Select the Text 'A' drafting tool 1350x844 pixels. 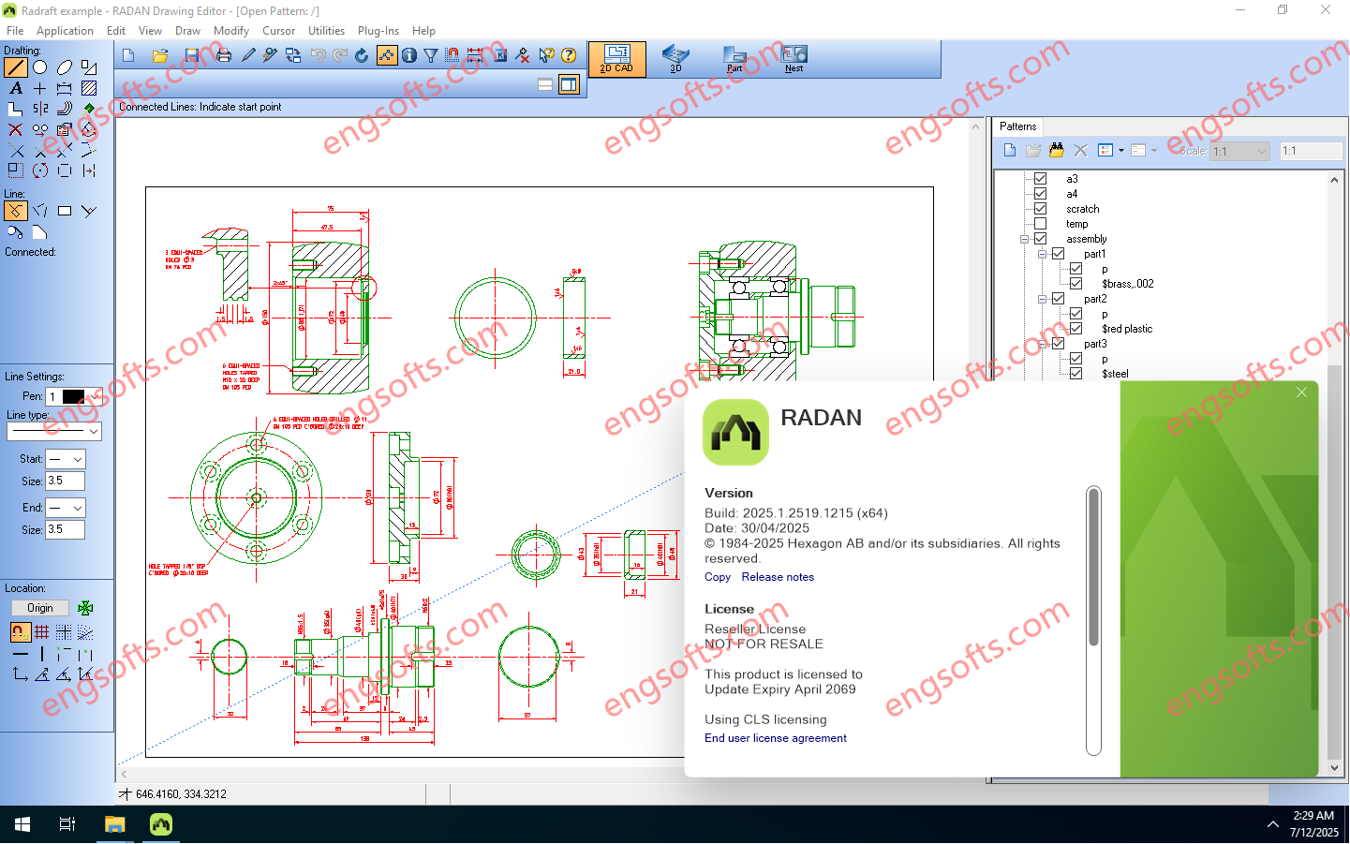[16, 88]
